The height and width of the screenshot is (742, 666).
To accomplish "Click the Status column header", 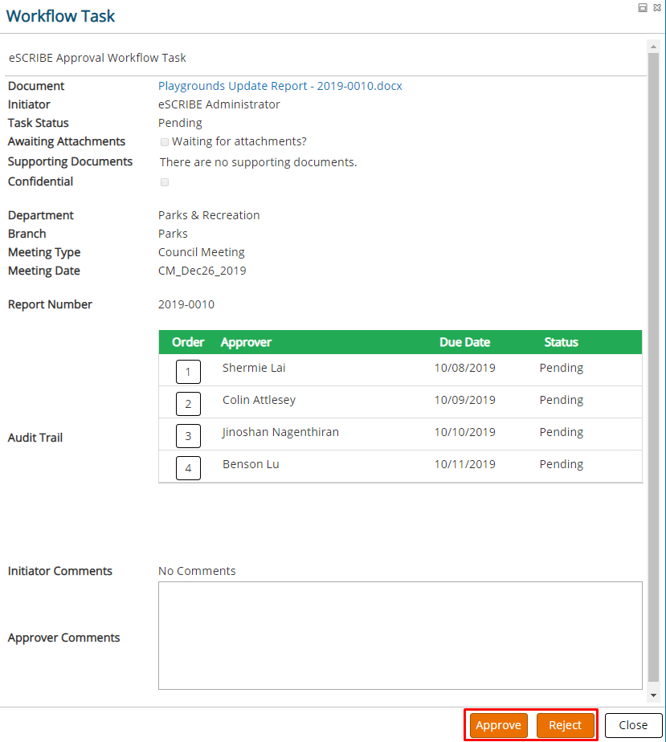I will (x=561, y=342).
